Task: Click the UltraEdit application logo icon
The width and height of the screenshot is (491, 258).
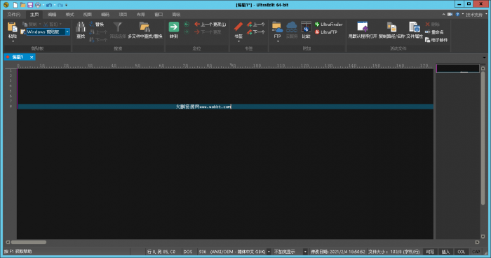Action: 6,5
